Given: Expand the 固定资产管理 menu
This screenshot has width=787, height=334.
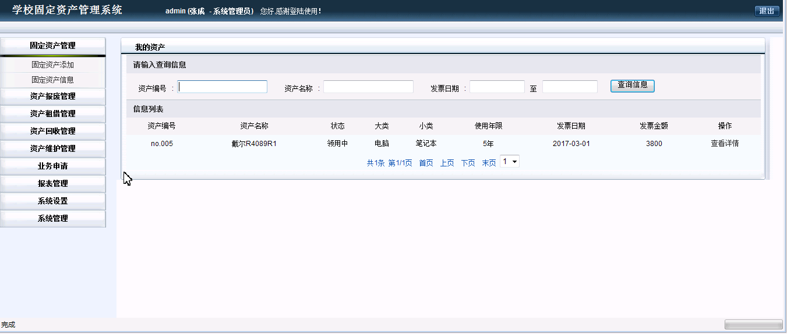Looking at the screenshot, I should [x=52, y=46].
